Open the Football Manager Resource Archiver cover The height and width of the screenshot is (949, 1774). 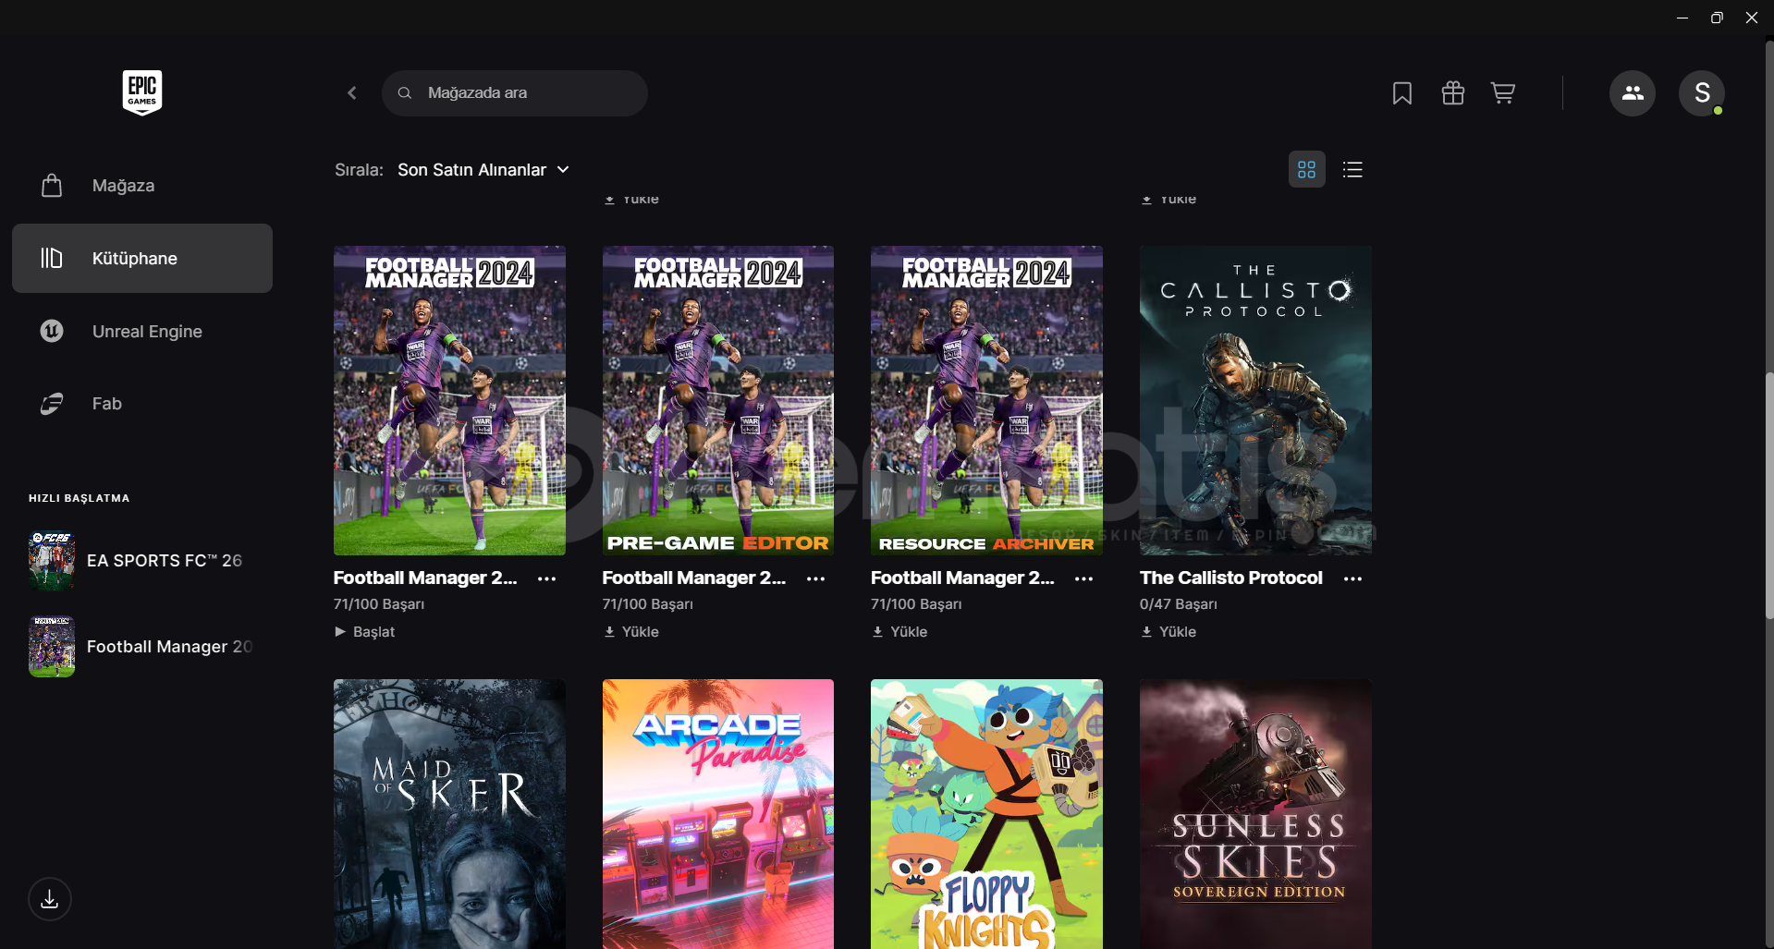tap(986, 400)
